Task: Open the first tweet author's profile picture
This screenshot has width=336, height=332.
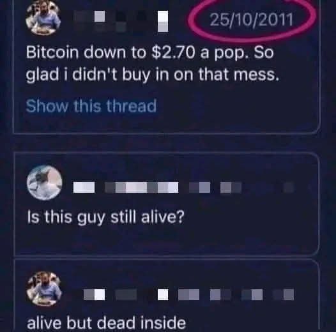Action: tap(43, 19)
